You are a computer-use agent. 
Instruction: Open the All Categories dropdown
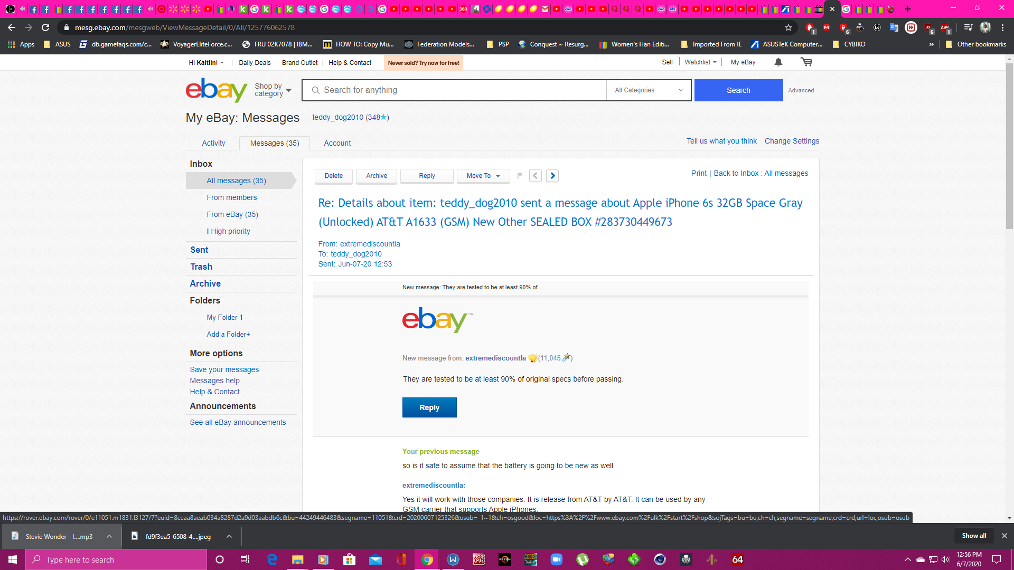(649, 90)
